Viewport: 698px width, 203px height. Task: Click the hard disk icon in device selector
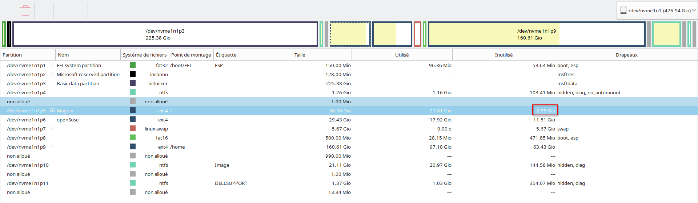(623, 11)
